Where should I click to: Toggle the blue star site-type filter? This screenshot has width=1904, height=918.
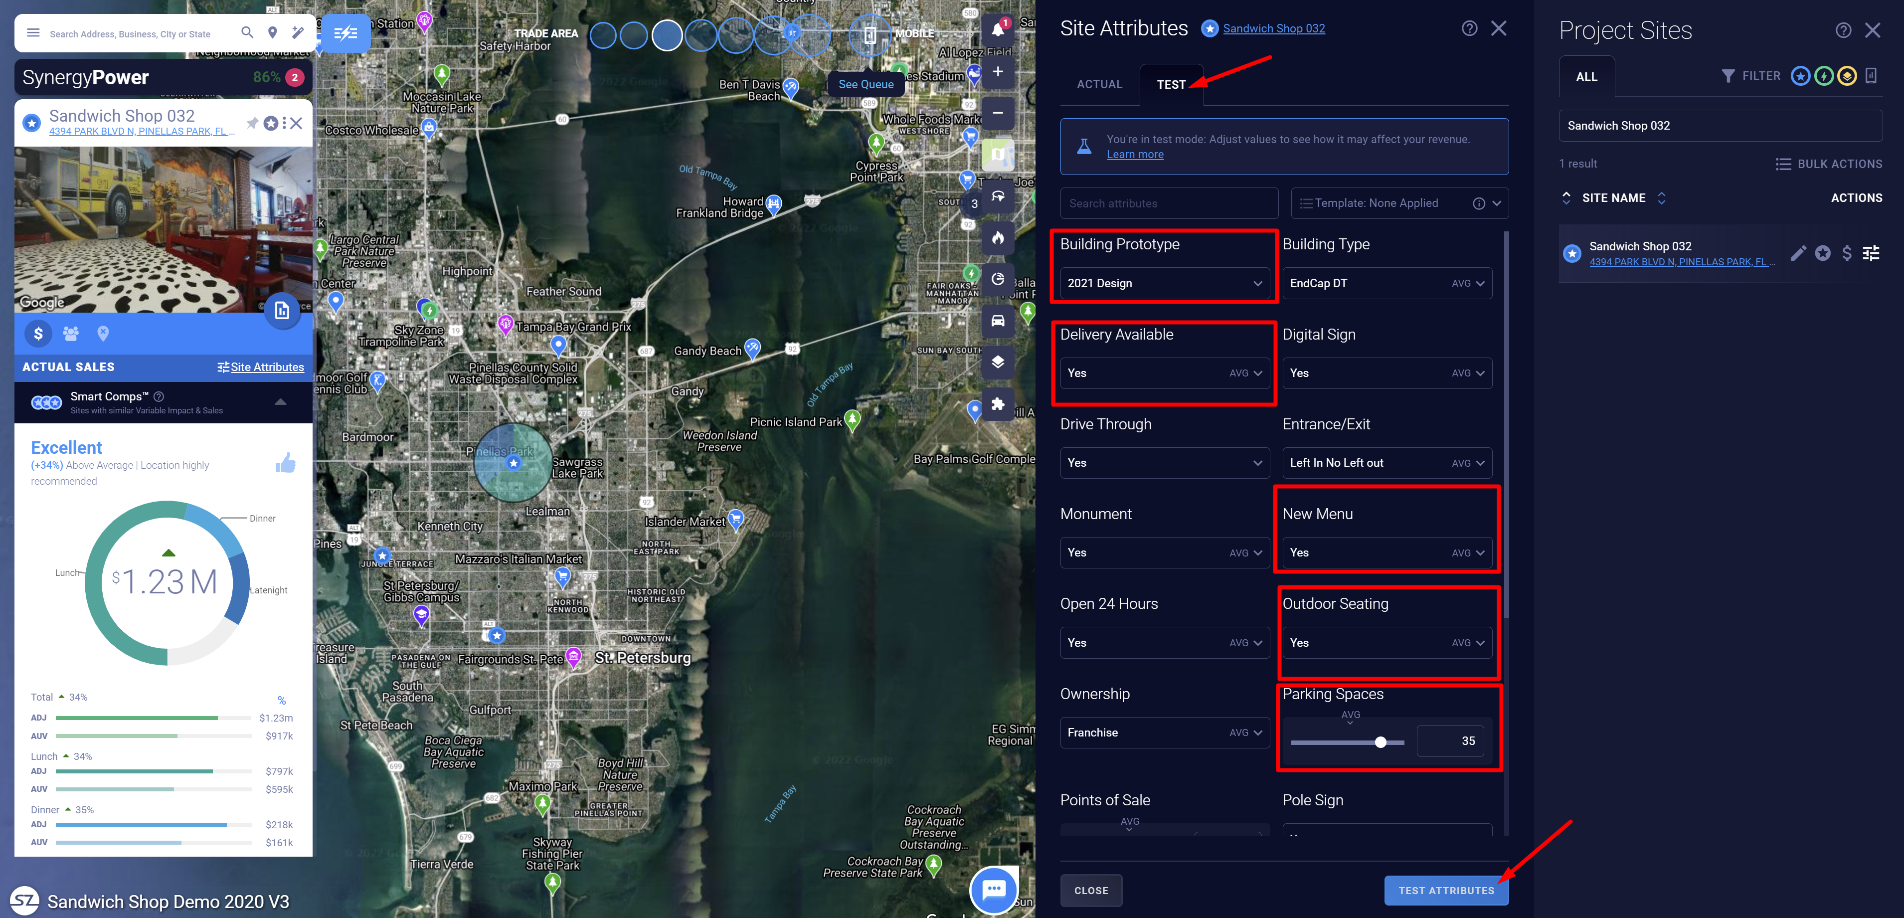click(x=1800, y=76)
